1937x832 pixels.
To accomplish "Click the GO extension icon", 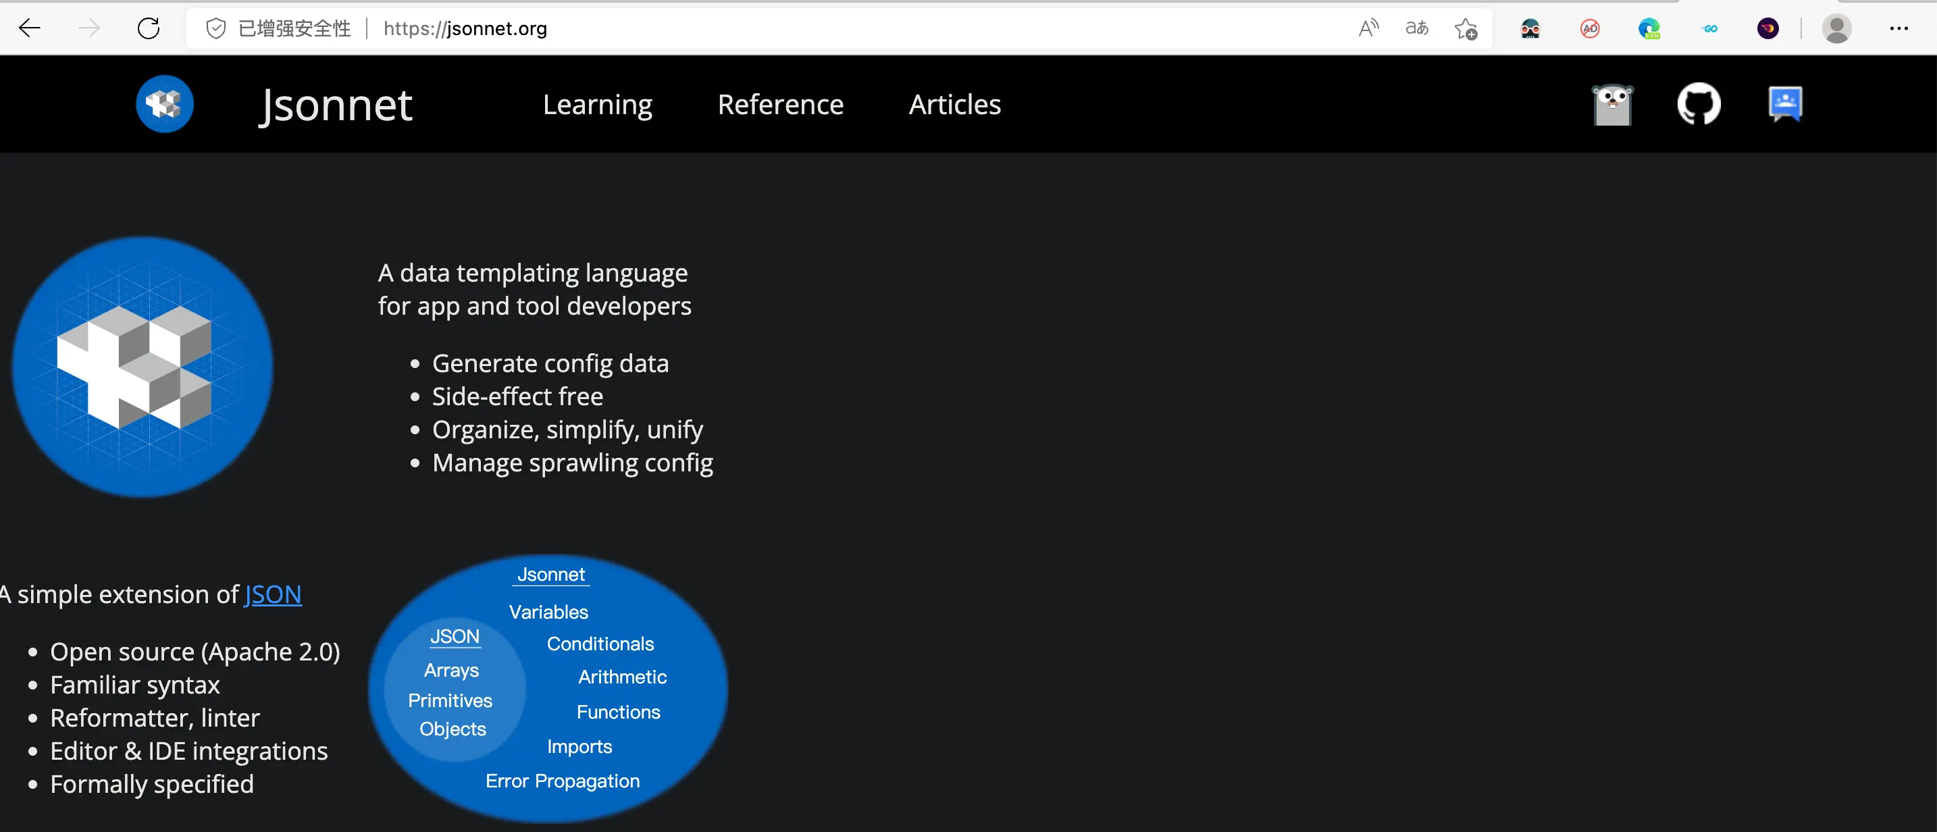I will 1709,28.
